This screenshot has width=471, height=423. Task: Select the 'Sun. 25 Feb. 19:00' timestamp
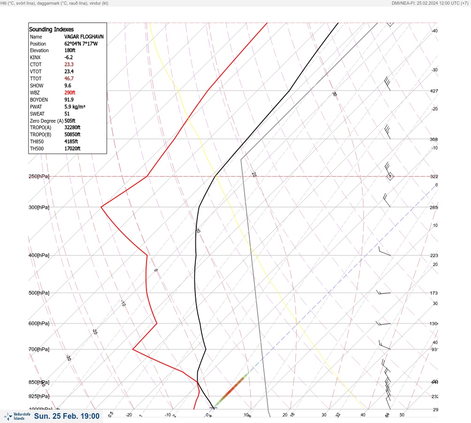click(67, 416)
